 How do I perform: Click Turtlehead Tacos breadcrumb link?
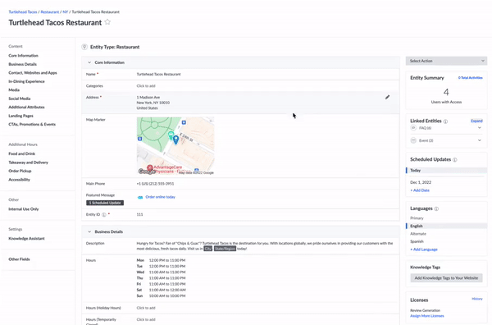click(23, 12)
